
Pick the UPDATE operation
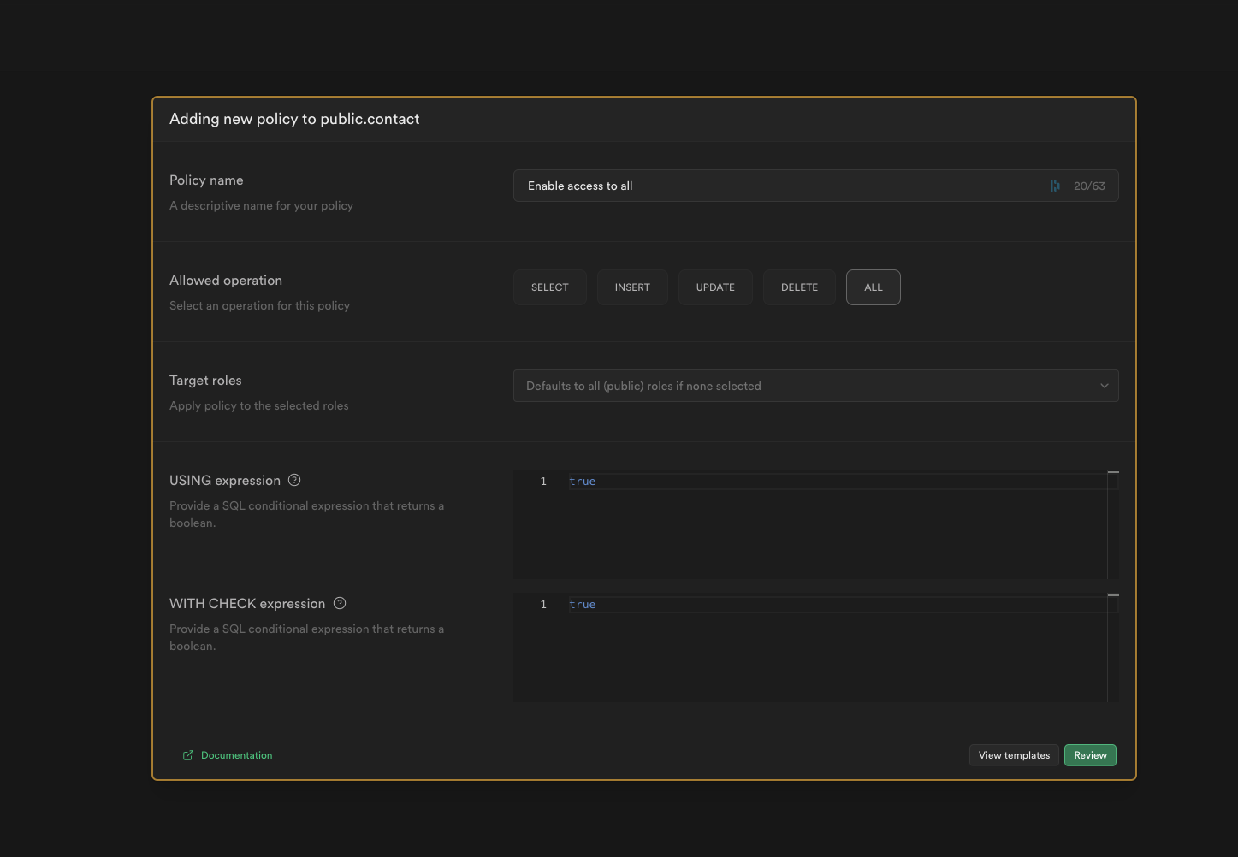click(715, 287)
